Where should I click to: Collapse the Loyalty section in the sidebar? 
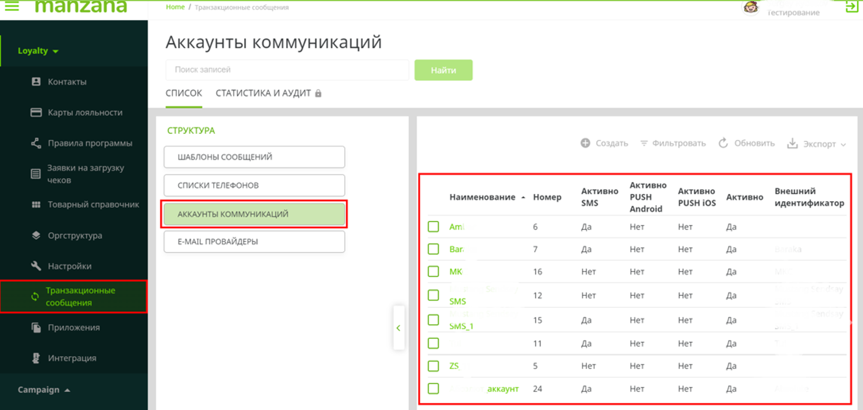tap(39, 51)
